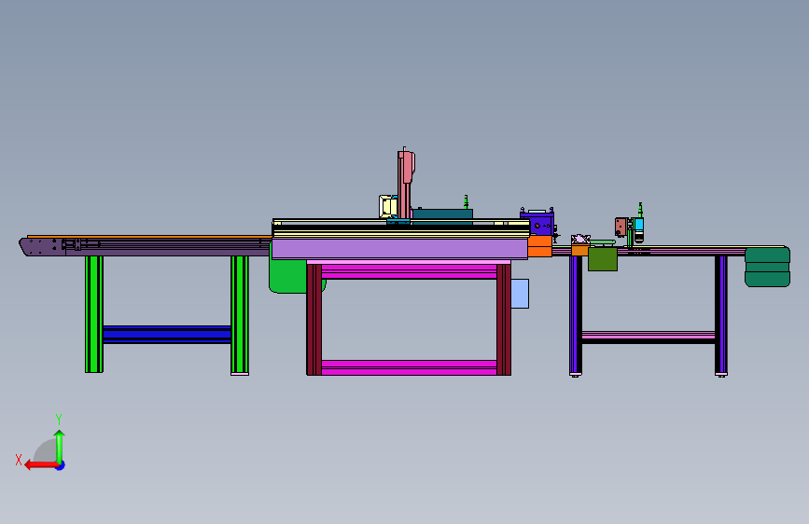
Task: Click the green Y axis arrow of the triad
Action: click(x=60, y=446)
